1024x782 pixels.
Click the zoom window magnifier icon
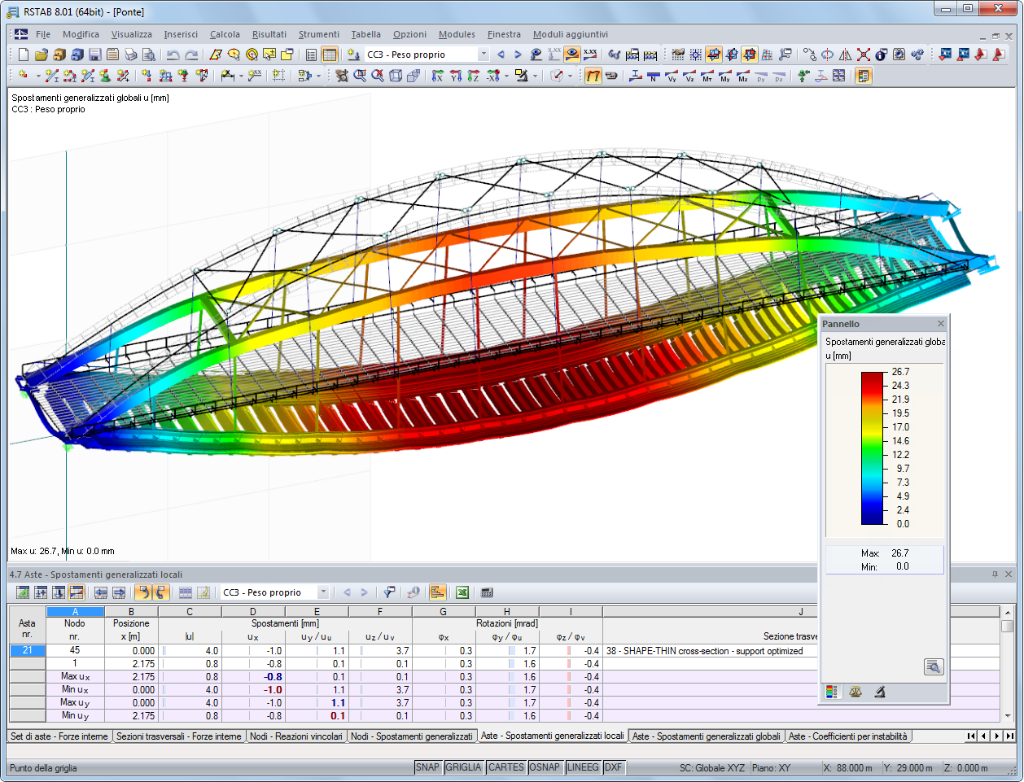pos(360,76)
